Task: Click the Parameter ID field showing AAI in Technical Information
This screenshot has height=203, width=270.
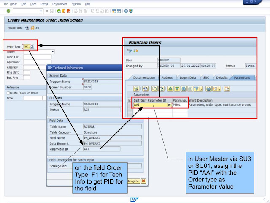Action: [x=102, y=149]
